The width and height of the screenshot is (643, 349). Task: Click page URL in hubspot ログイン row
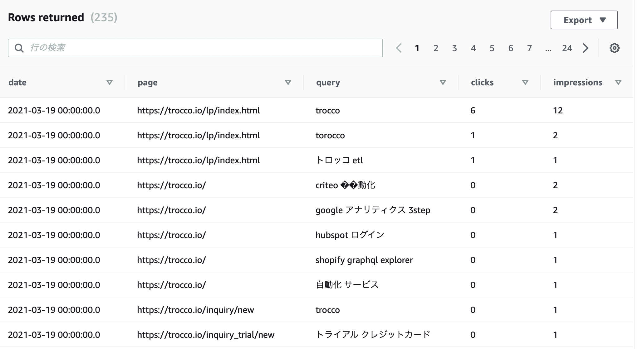point(171,235)
